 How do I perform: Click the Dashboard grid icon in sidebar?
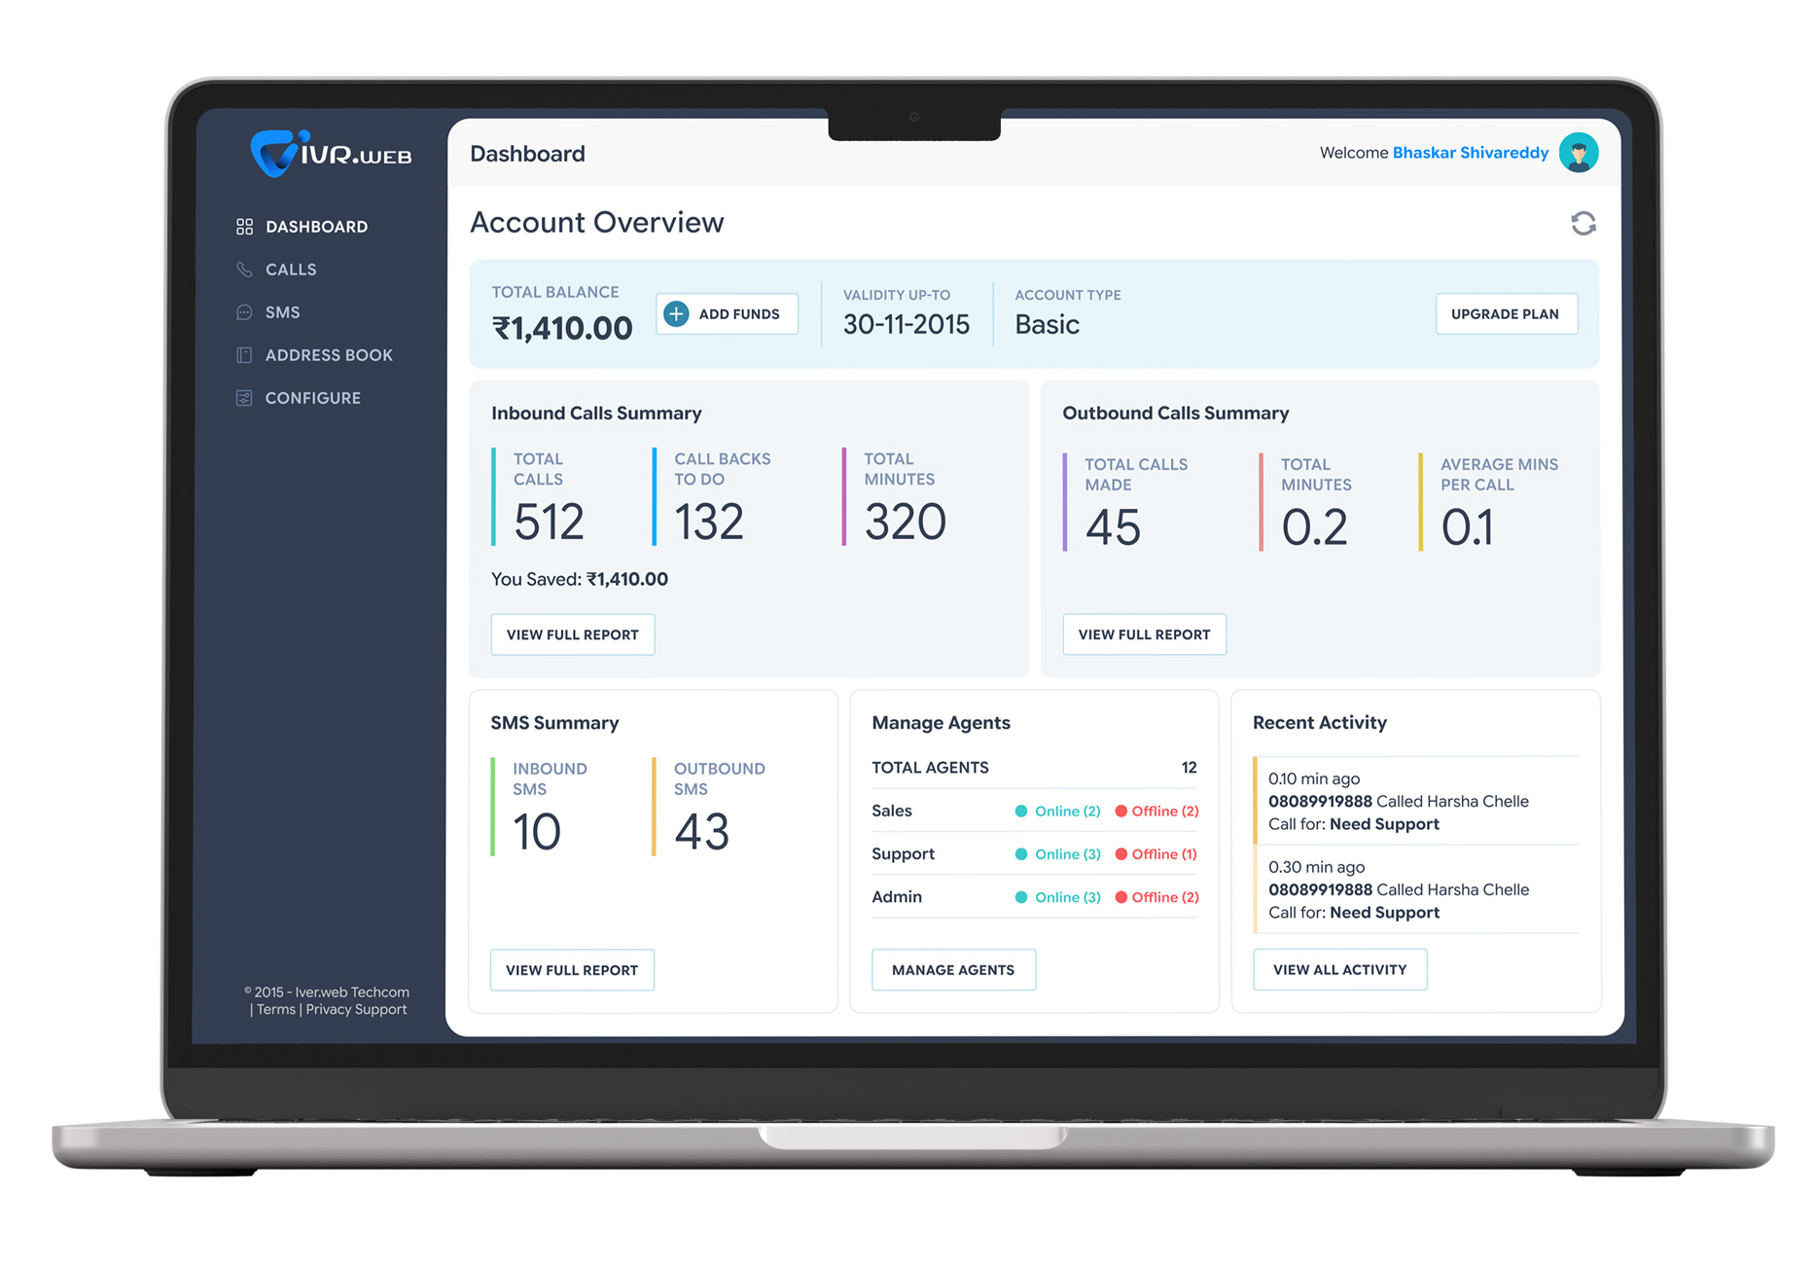point(244,227)
